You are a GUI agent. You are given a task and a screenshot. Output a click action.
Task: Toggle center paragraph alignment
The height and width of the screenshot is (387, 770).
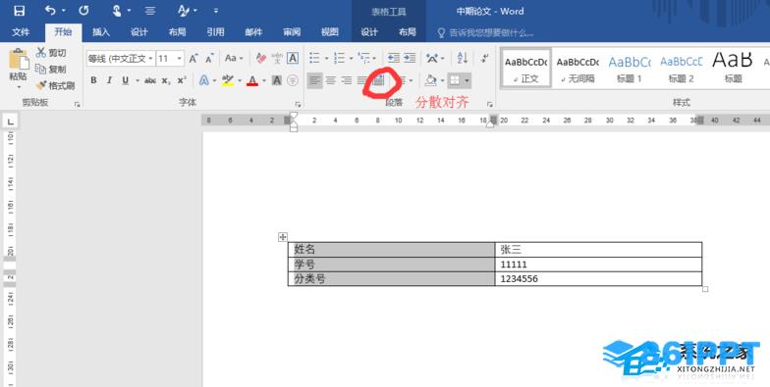pos(331,80)
